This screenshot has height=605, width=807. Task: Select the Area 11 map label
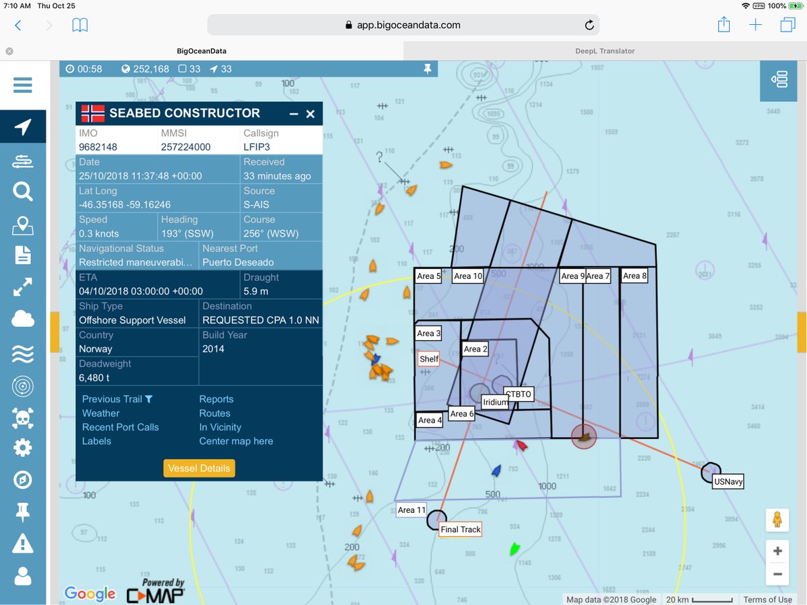coord(412,510)
